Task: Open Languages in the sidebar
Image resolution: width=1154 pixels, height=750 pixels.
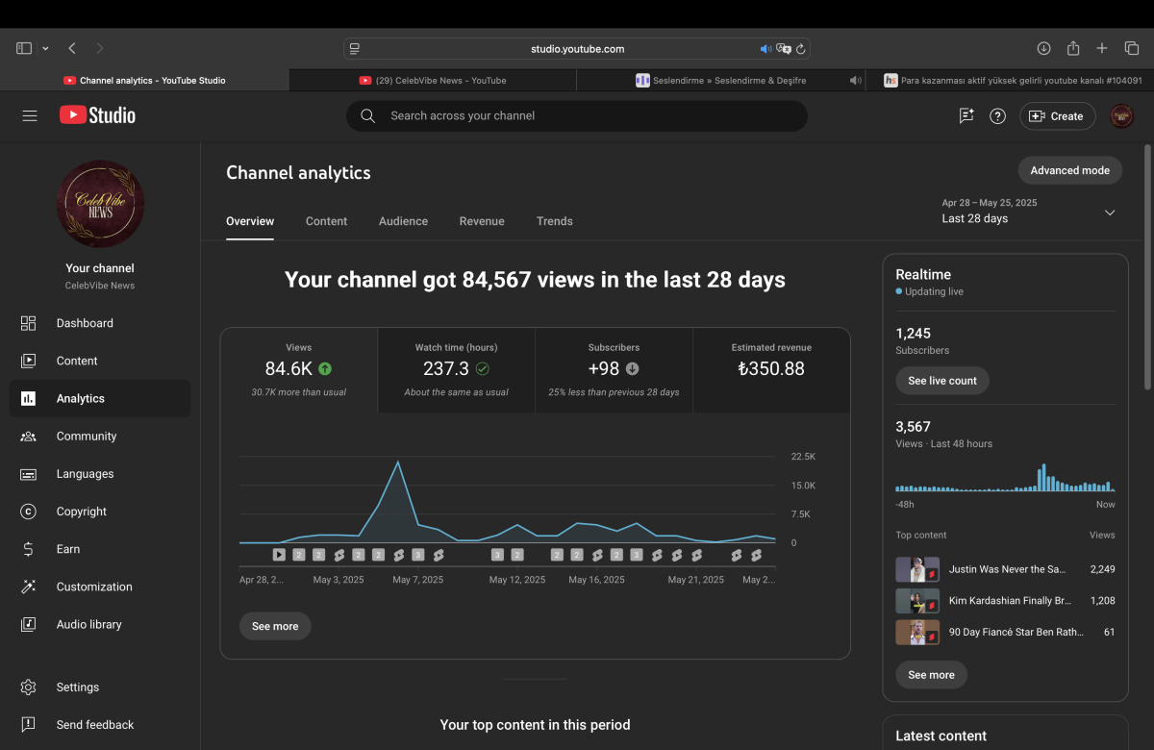Action: click(100, 474)
